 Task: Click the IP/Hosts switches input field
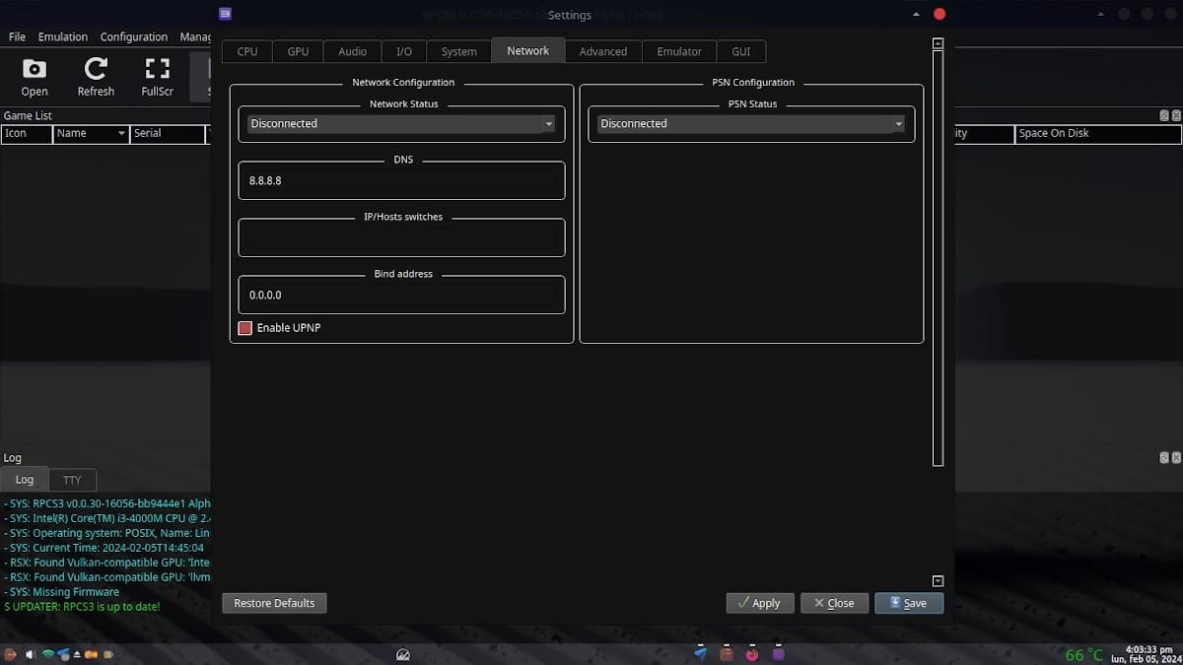point(401,238)
